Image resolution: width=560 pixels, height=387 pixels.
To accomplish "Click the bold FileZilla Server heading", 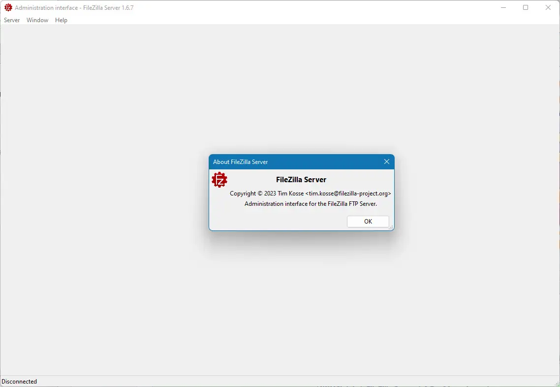I will 301,179.
